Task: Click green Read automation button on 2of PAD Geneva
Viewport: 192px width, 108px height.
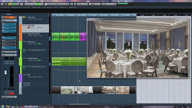Action: (39, 61)
